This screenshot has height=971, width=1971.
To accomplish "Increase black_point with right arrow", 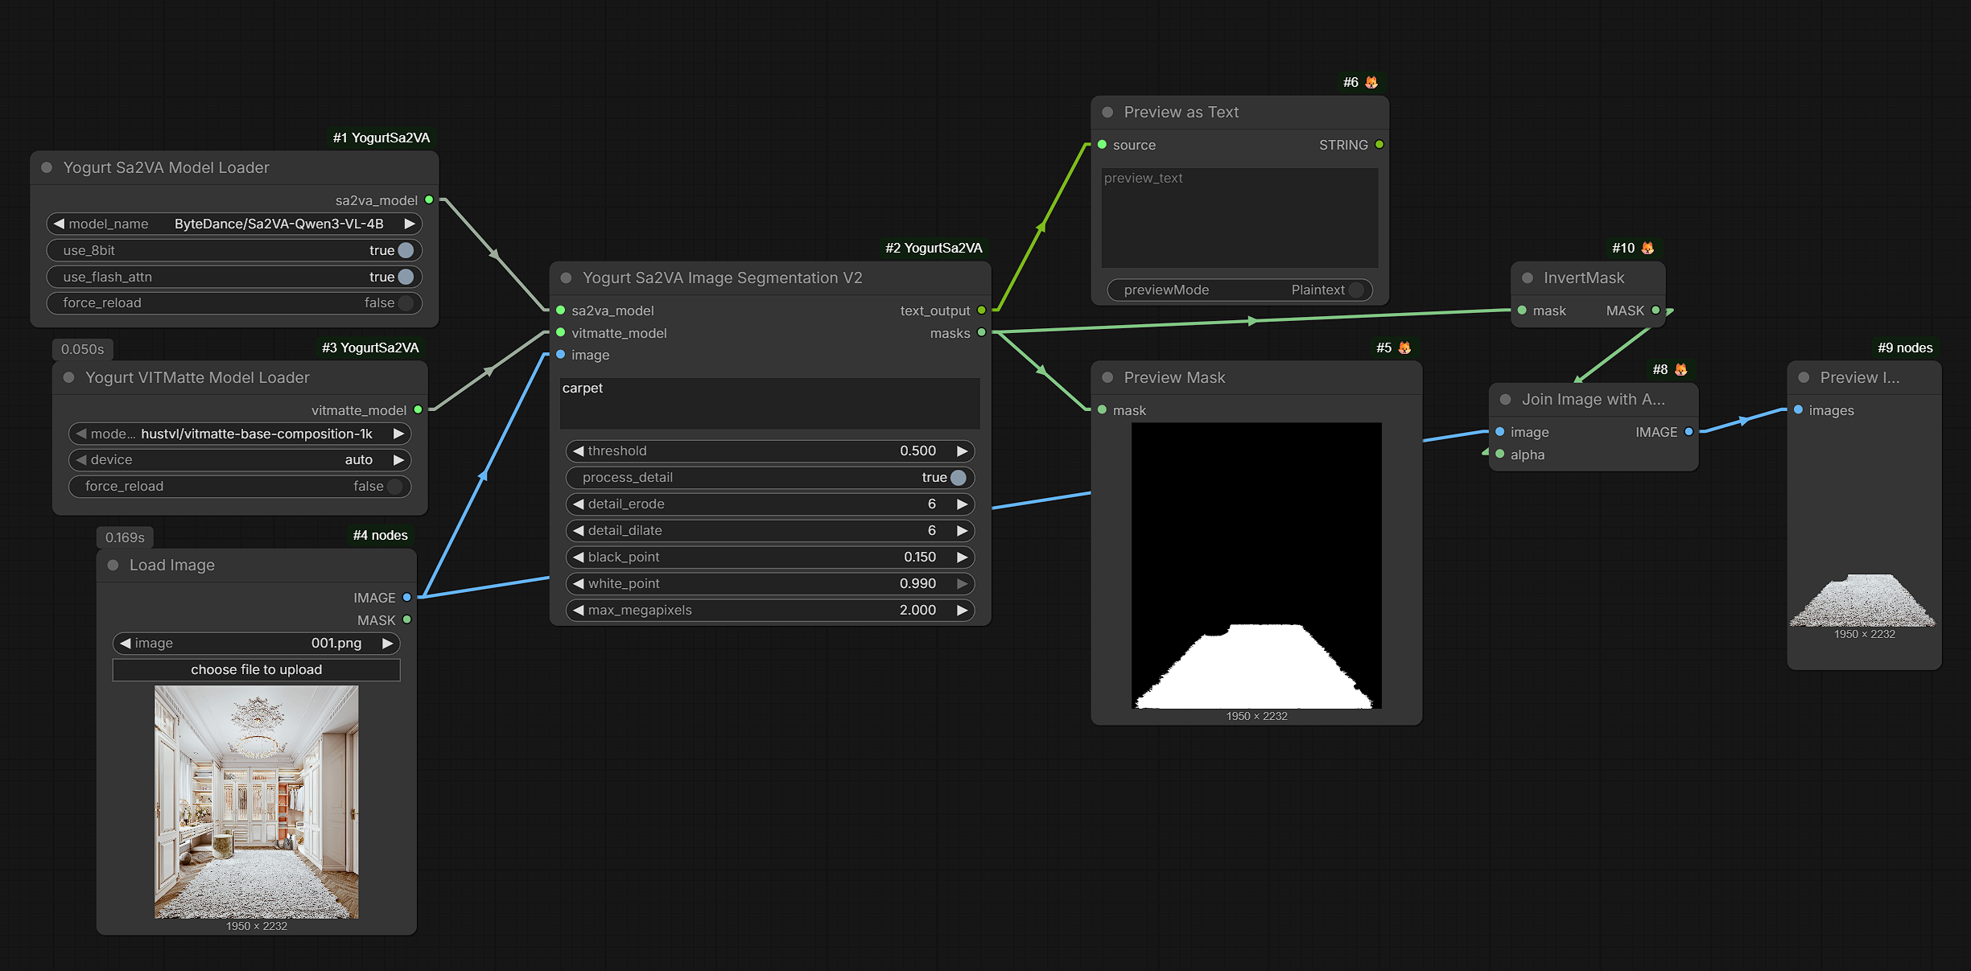I will coord(962,557).
